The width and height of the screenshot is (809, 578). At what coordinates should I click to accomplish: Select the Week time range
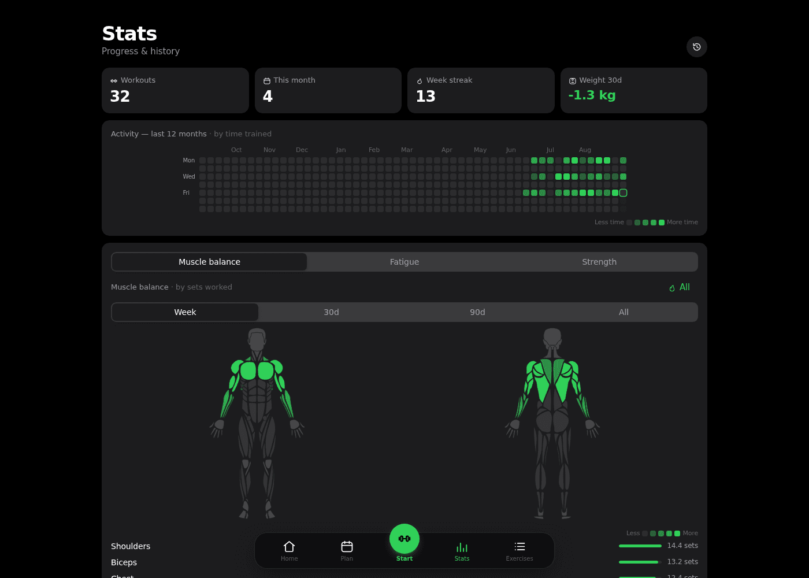point(185,312)
